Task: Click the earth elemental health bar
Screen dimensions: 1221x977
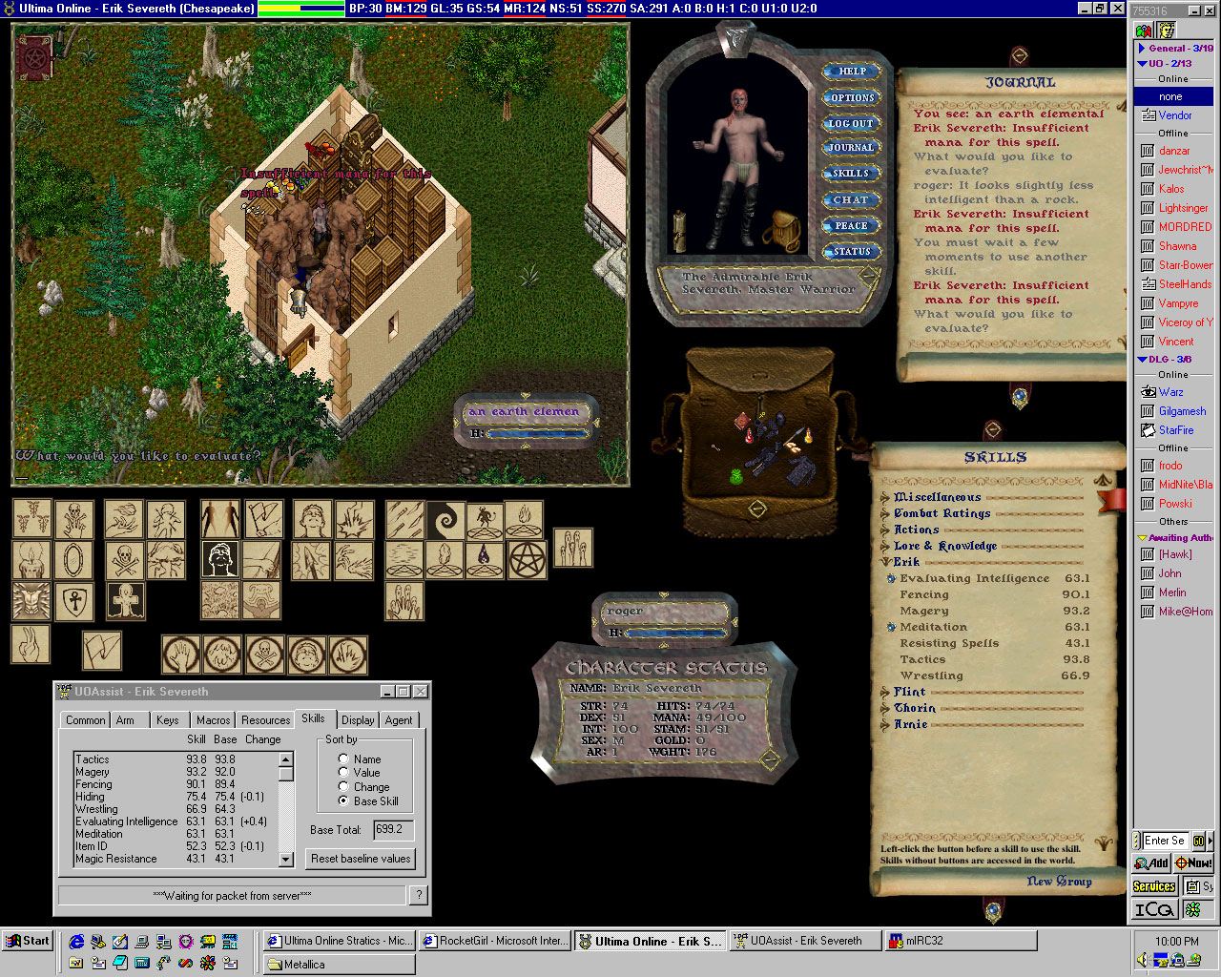Action: coord(526,422)
